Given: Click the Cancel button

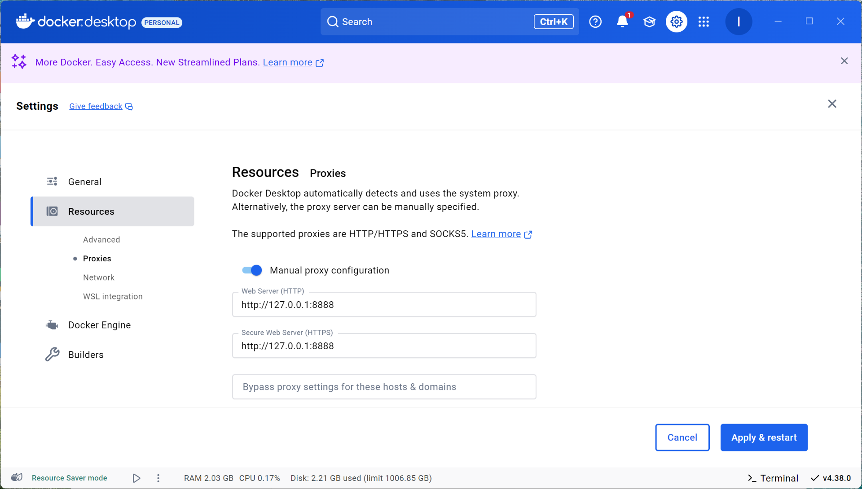Looking at the screenshot, I should click(x=682, y=437).
